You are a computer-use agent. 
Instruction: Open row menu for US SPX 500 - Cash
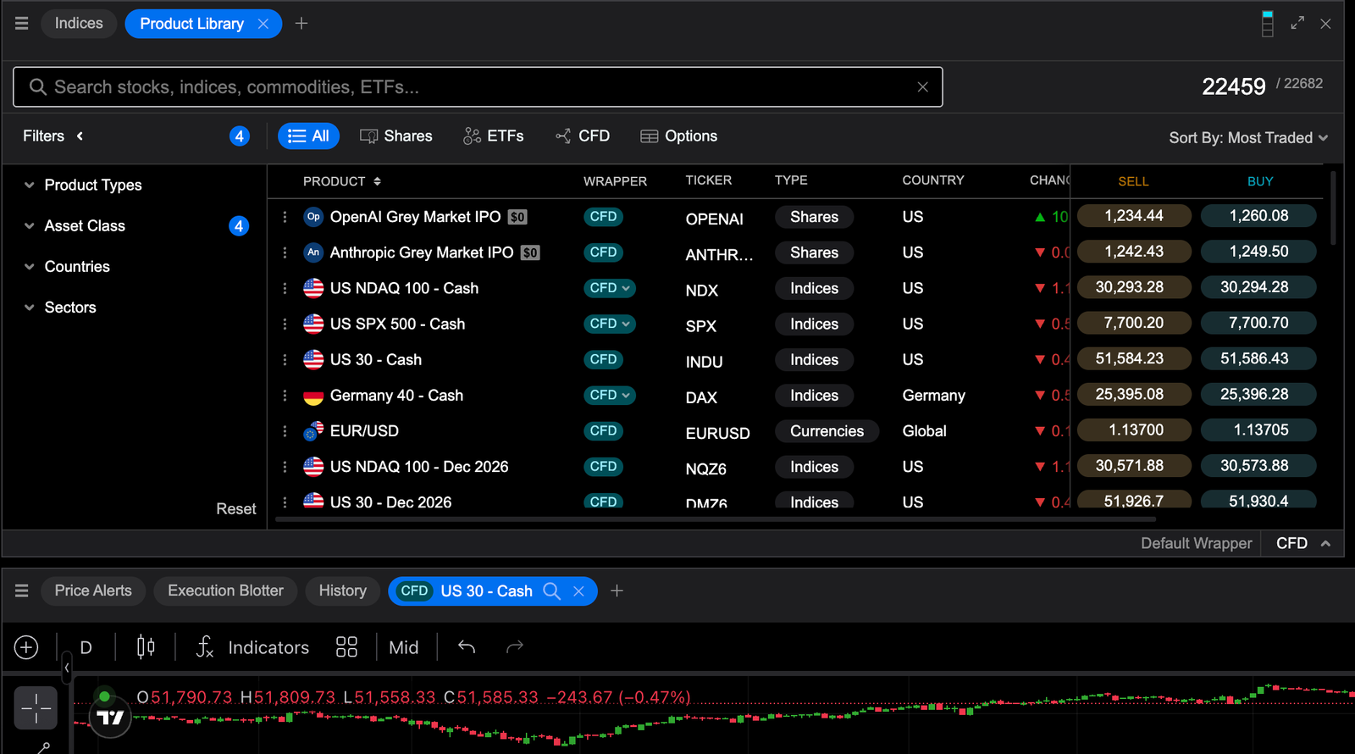tap(285, 324)
